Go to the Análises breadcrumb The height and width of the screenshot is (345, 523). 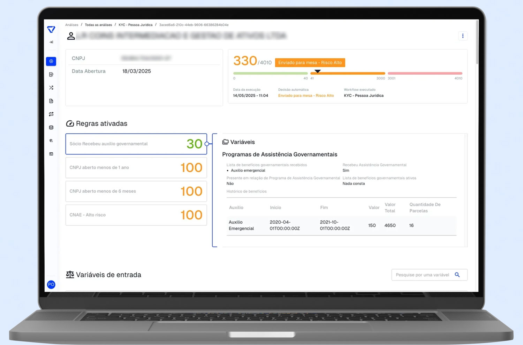point(71,25)
